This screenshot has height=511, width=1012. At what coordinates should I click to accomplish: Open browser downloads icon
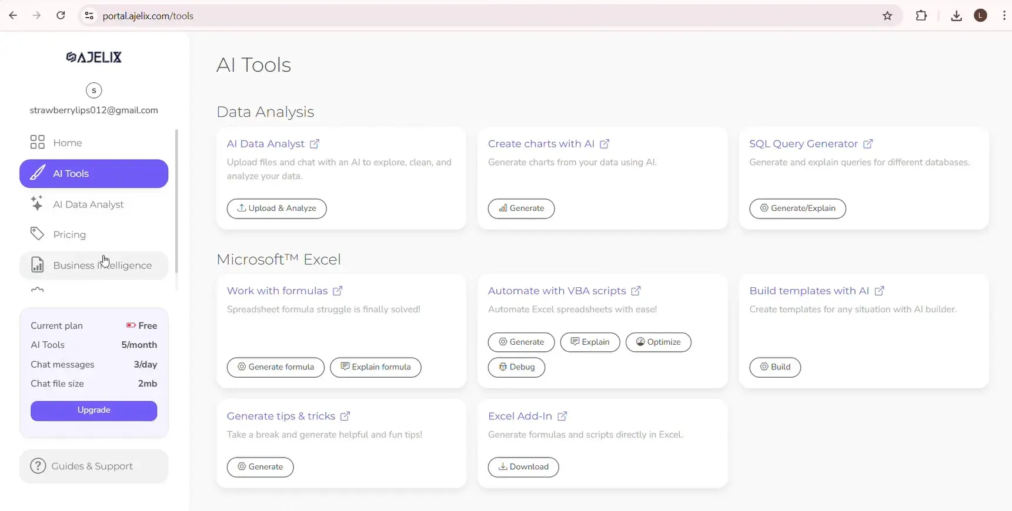[x=956, y=16]
